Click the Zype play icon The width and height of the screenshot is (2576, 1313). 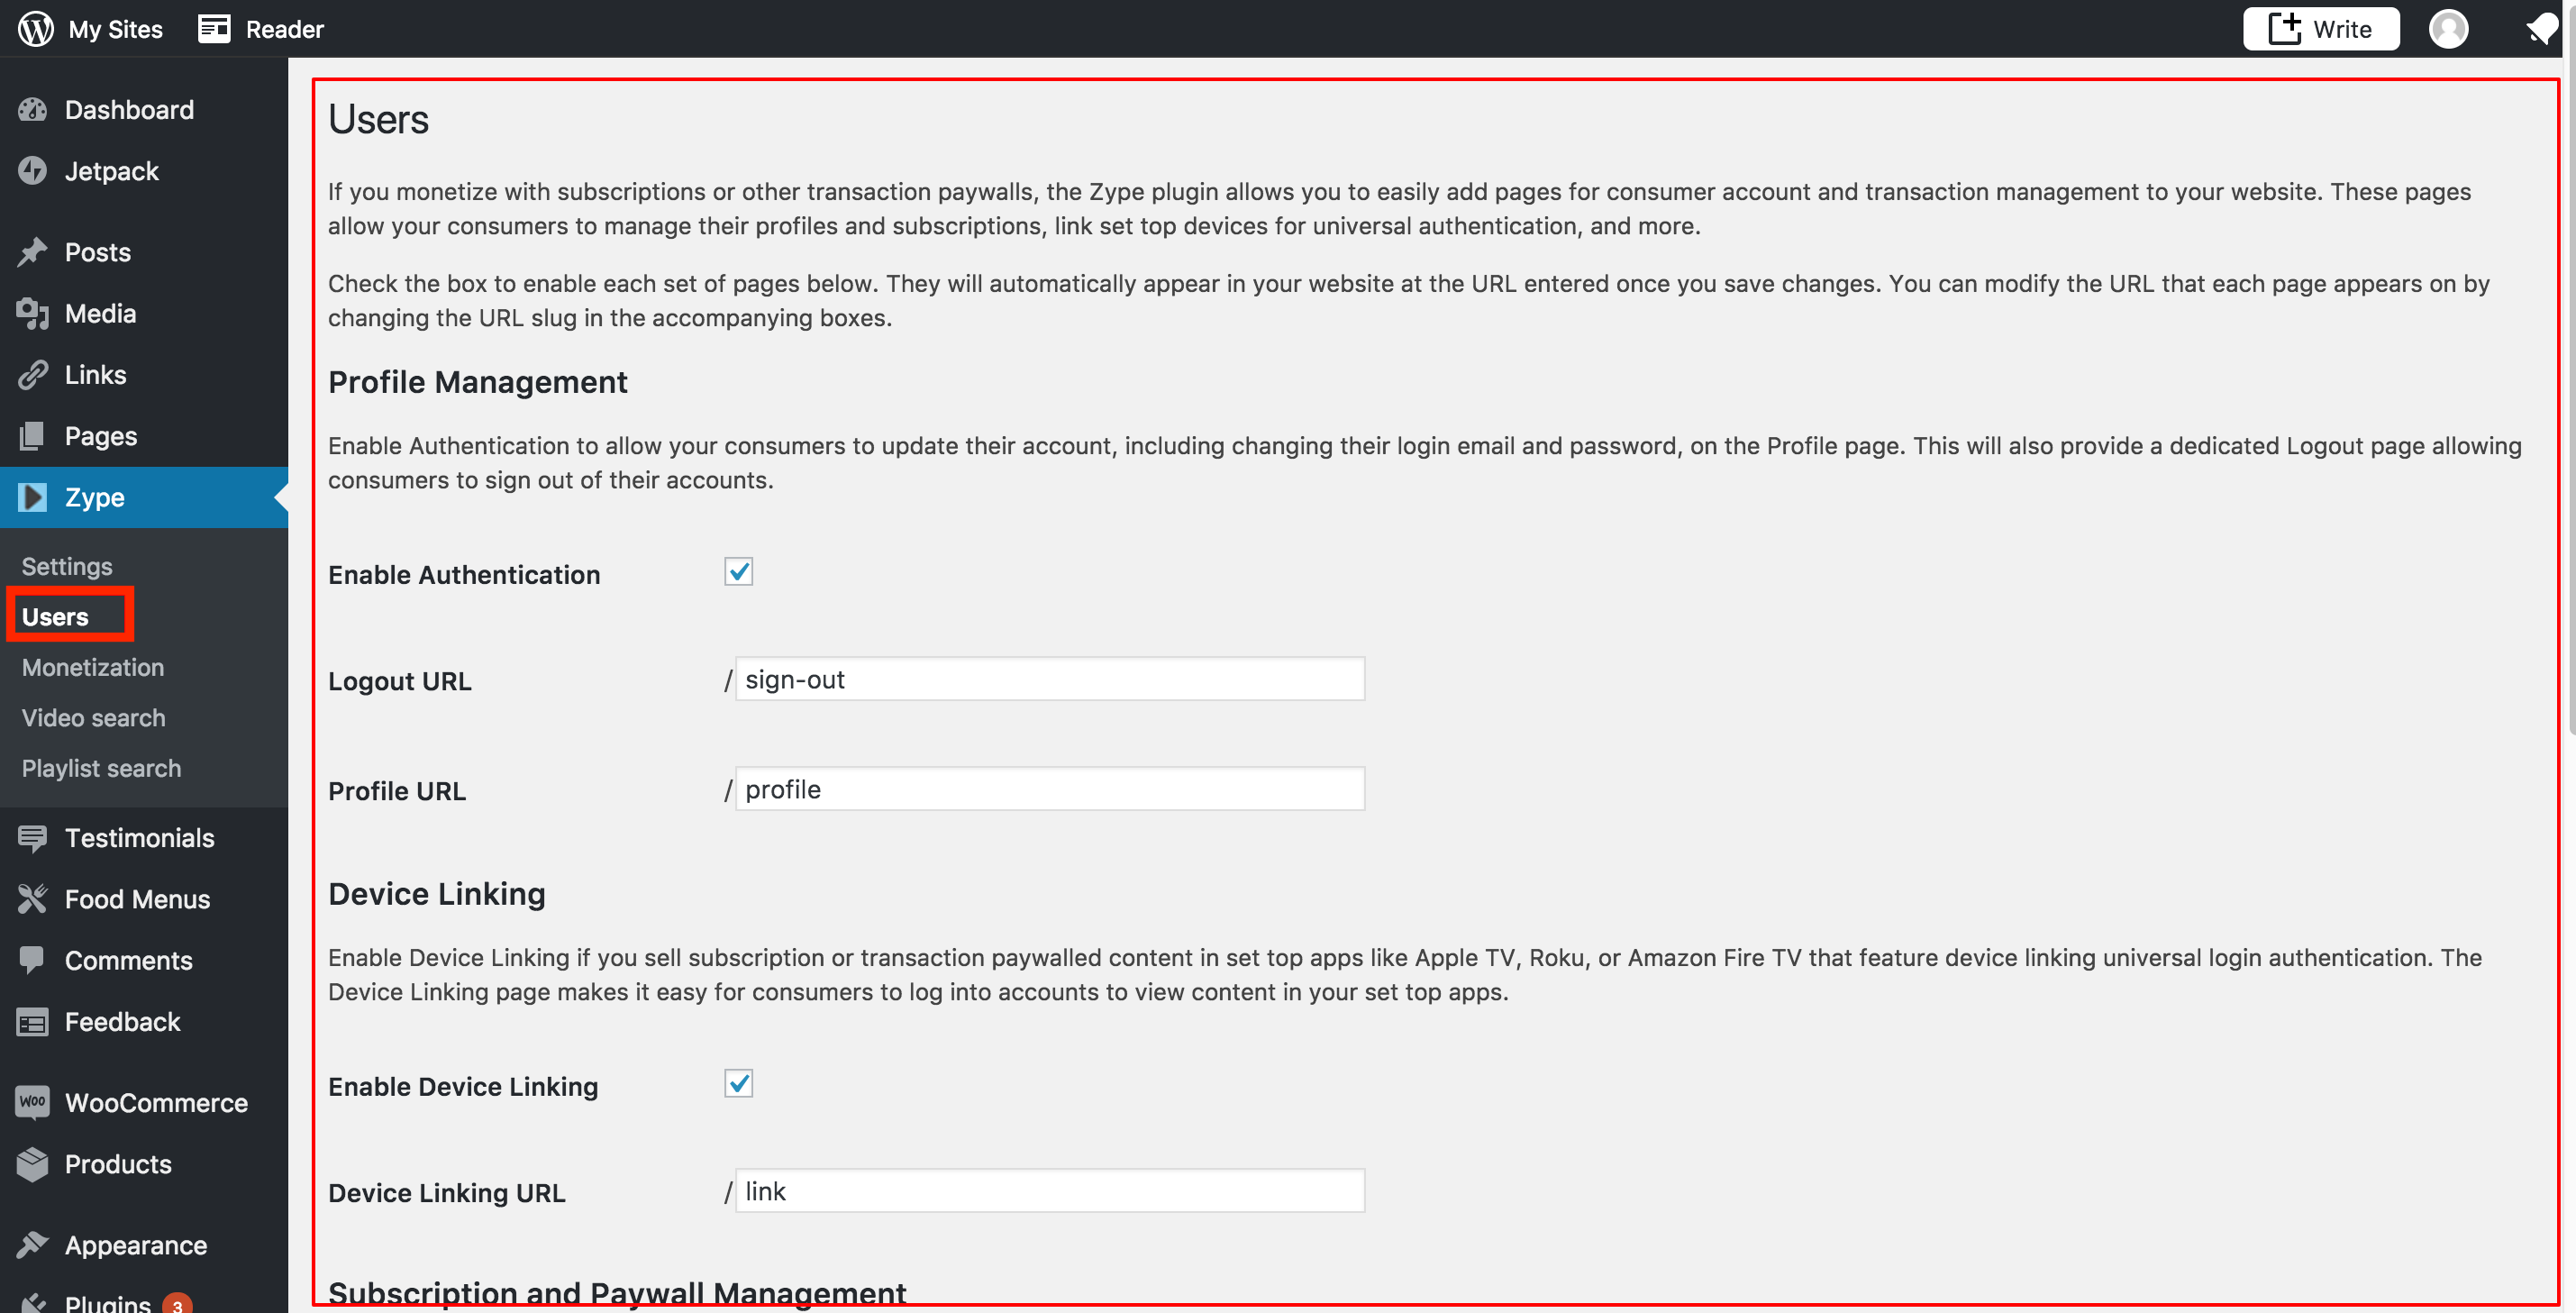pyautogui.click(x=32, y=497)
